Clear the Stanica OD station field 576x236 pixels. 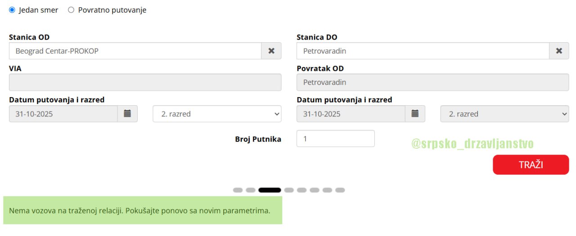pos(271,51)
